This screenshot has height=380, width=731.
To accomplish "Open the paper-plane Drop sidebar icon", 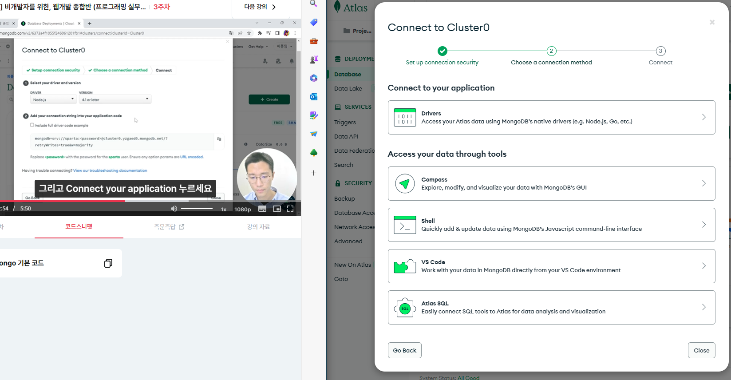I will tap(314, 134).
